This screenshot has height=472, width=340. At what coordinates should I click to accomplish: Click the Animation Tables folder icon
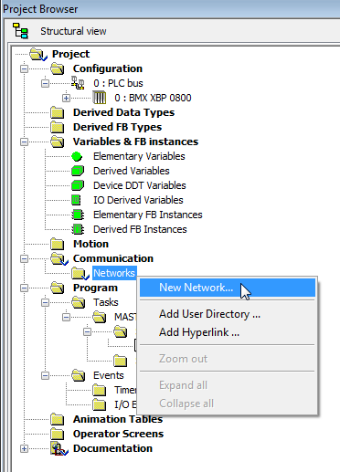58,419
